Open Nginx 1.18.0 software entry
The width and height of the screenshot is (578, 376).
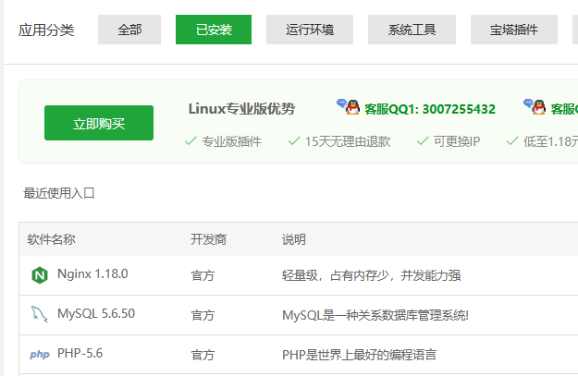92,274
